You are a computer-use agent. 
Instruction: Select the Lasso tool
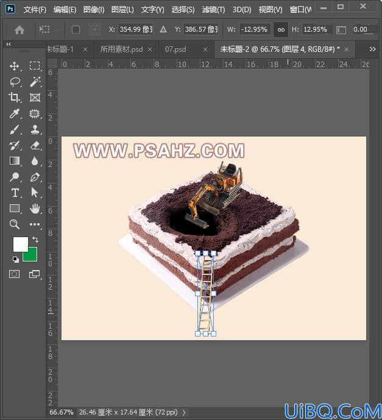click(15, 82)
